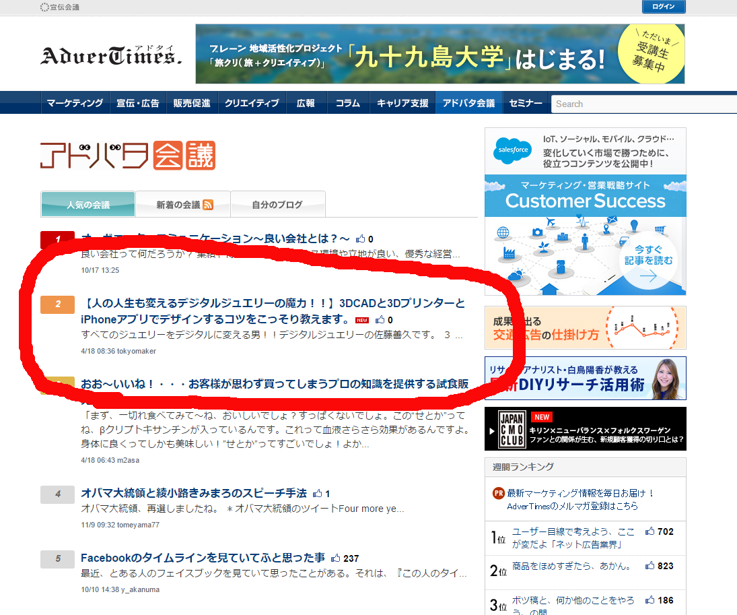Open the デジタルジュエリー article title
The width and height of the screenshot is (737, 615).
273,311
